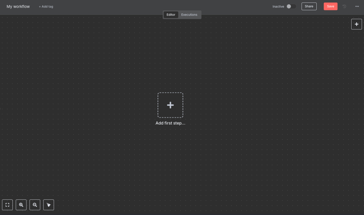Click the 'Add first step...' label
Viewport: 364px width, 215px height.
170,123
